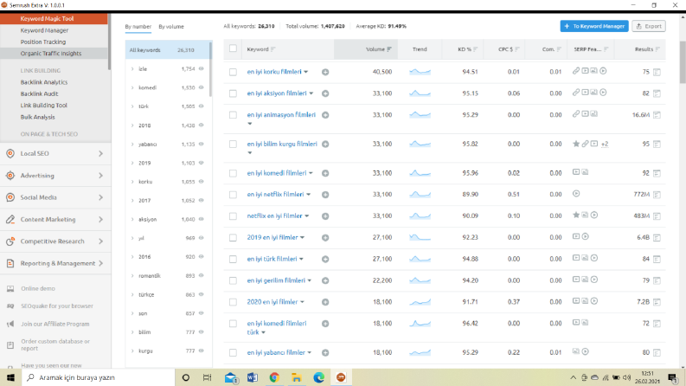The height and width of the screenshot is (386, 686).
Task: Open Backlink Analytics in the sidebar
Action: [44, 82]
